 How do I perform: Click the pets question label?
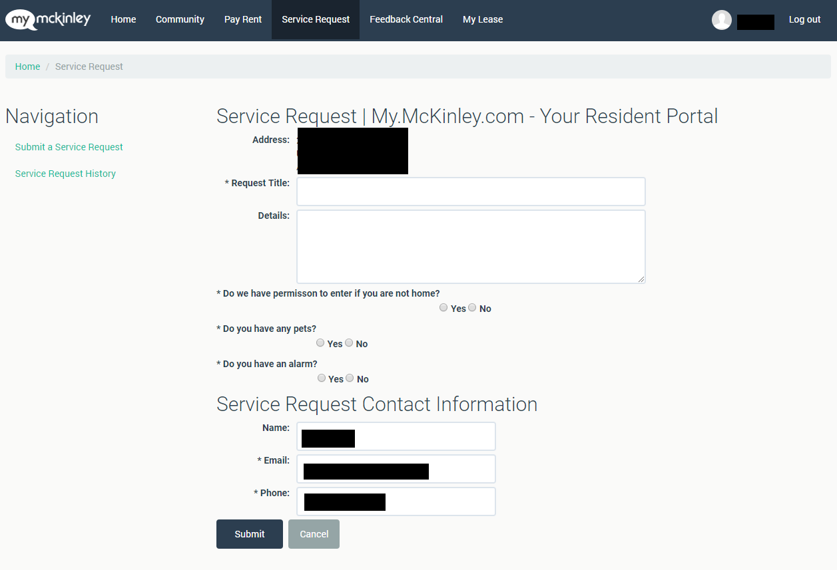pos(266,329)
